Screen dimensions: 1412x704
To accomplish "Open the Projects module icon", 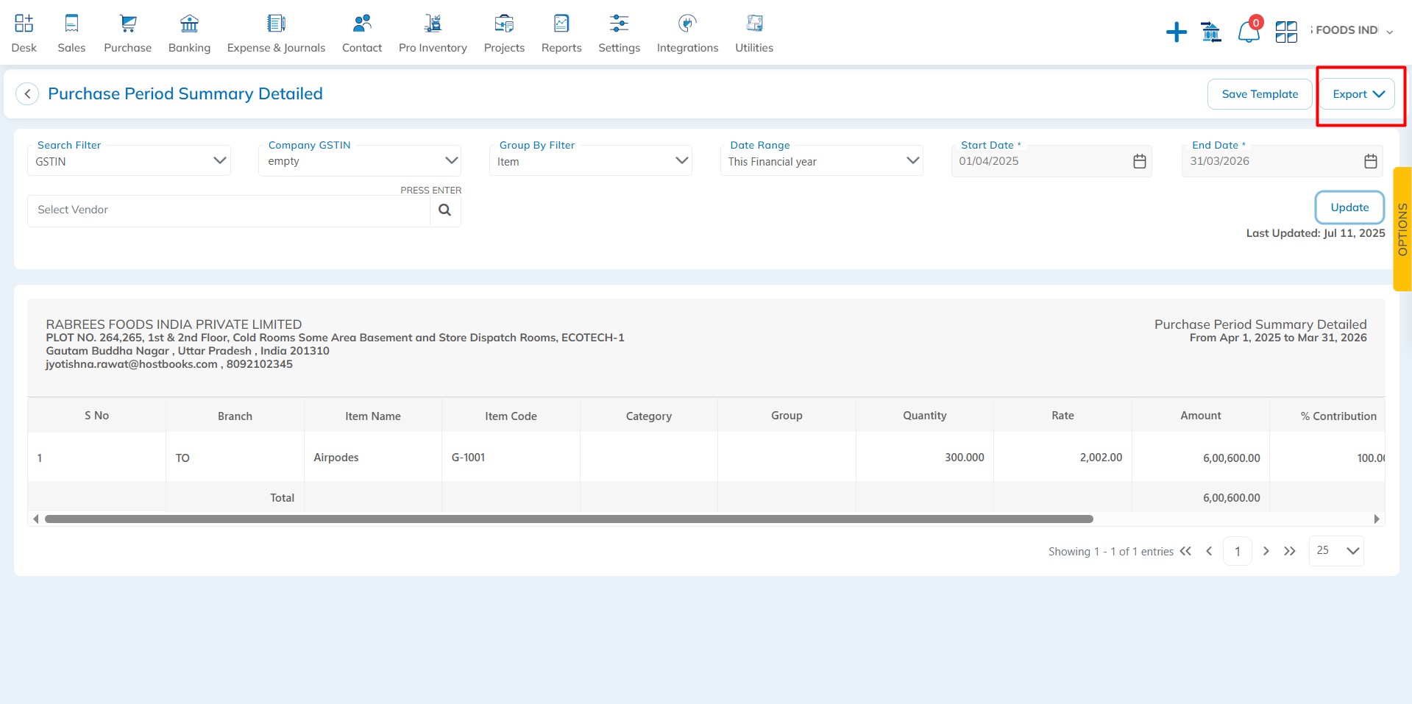I will click(x=504, y=24).
